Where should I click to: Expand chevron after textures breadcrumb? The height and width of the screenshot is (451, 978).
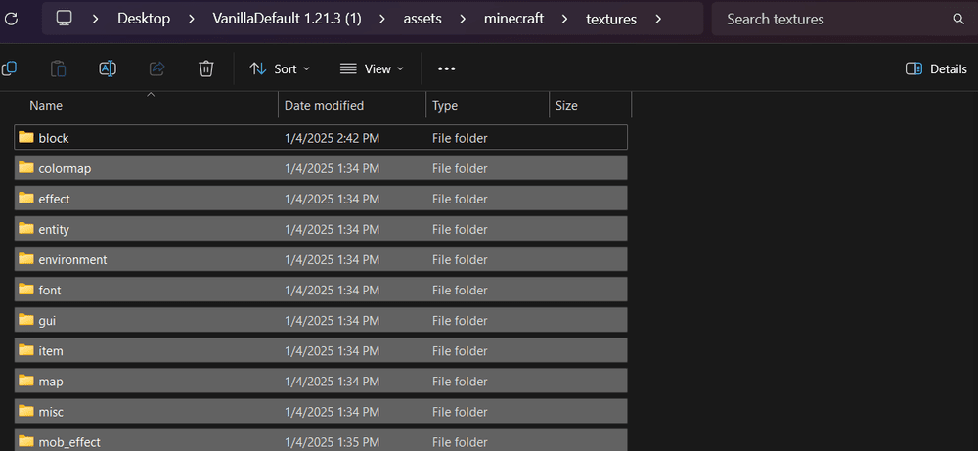pyautogui.click(x=658, y=19)
